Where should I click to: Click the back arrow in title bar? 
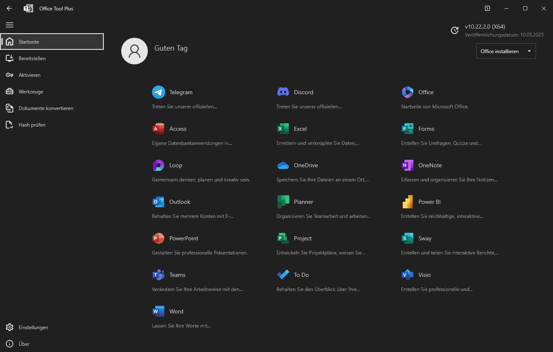[9, 8]
